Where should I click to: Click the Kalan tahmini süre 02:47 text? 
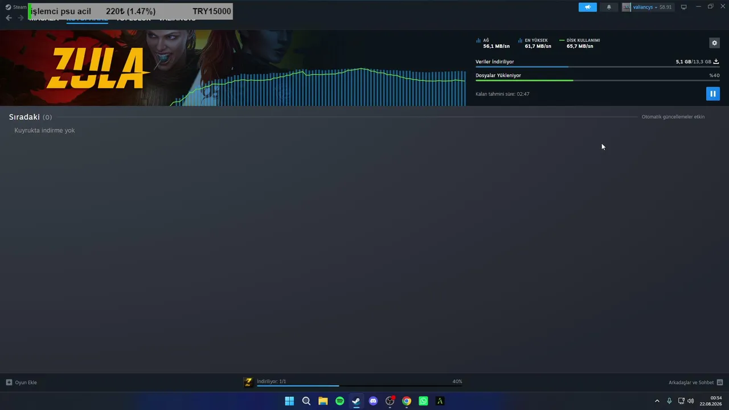(x=502, y=94)
